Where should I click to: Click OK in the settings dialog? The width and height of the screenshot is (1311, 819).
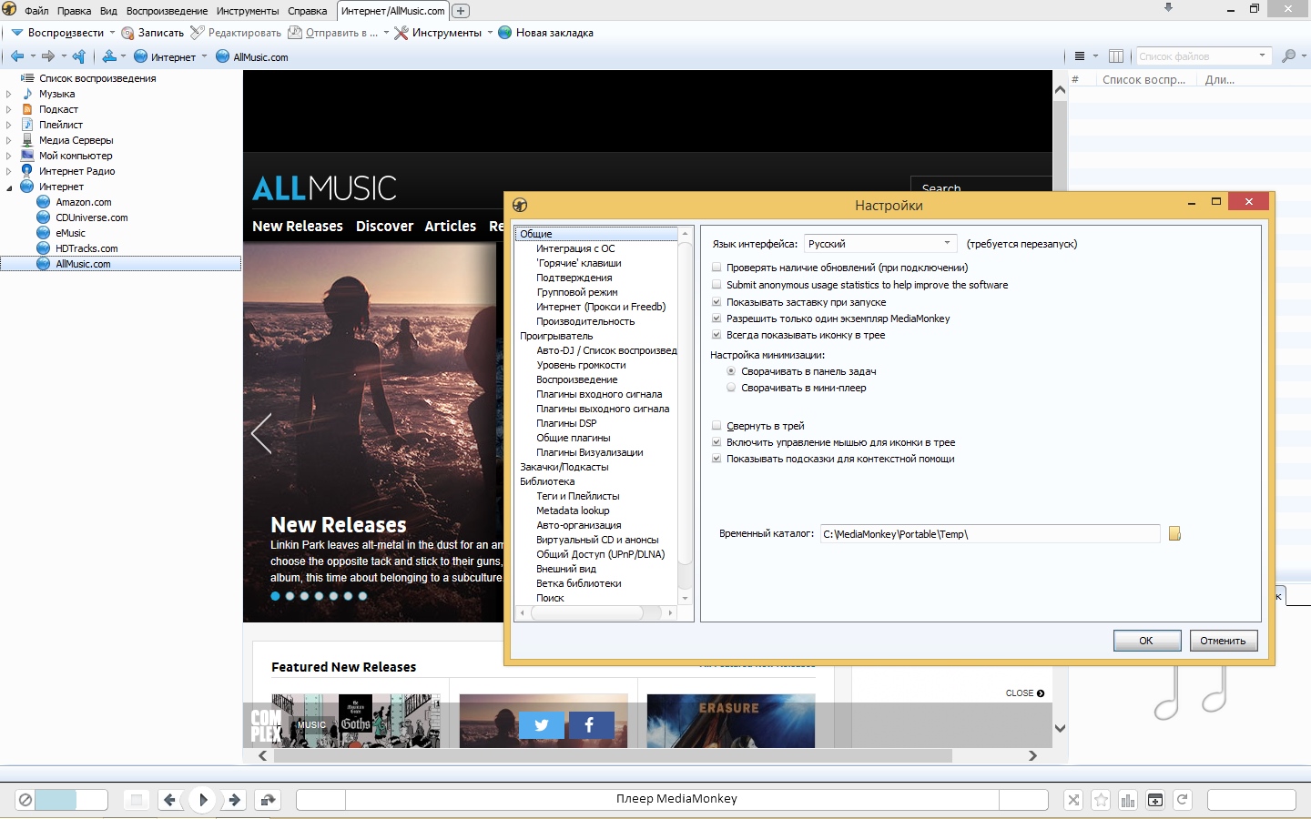click(1147, 641)
